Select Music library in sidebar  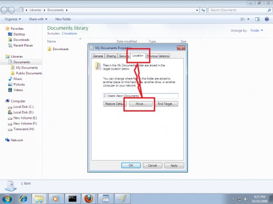coord(18,79)
